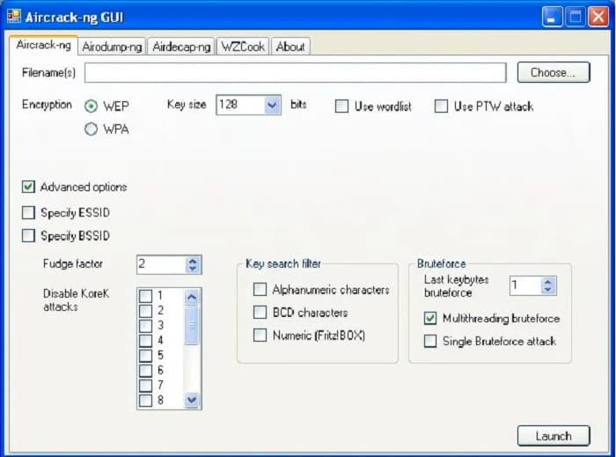Decrease the Fudge factor value

point(193,269)
